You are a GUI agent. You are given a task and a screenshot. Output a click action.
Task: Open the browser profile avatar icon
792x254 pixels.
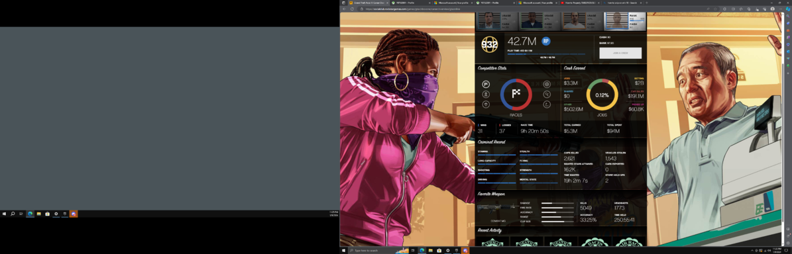772,9
